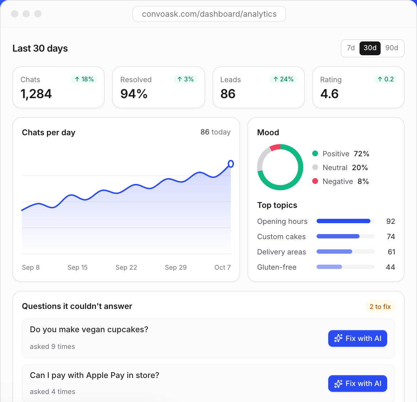This screenshot has height=402, width=417.
Task: Open the Leads 86 stat card
Action: tap(258, 87)
